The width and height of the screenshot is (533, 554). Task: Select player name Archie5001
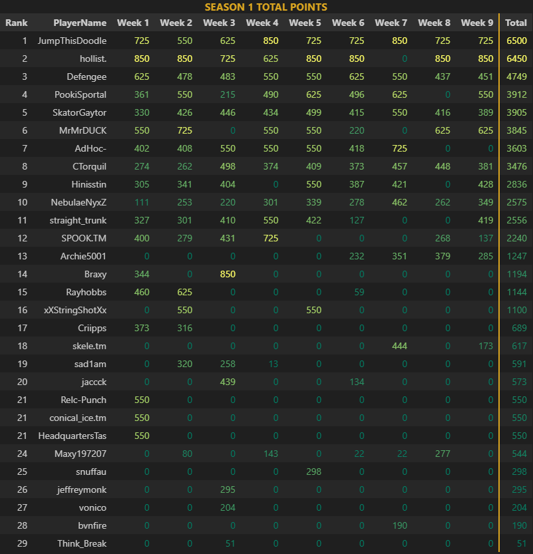pyautogui.click(x=83, y=256)
